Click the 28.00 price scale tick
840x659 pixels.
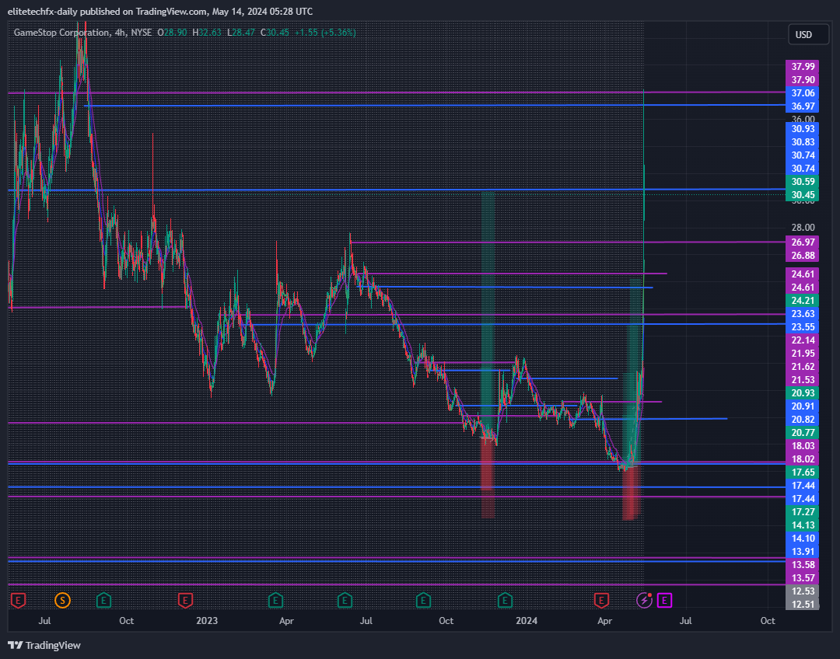click(803, 228)
